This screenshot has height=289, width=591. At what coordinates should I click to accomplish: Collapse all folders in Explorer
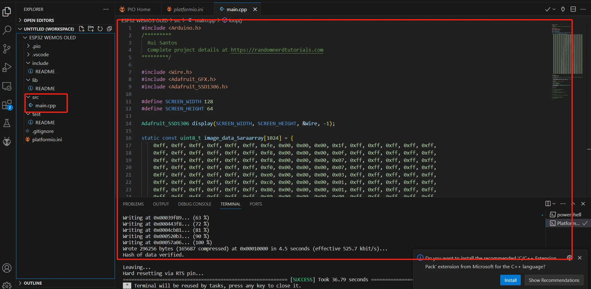tap(109, 29)
